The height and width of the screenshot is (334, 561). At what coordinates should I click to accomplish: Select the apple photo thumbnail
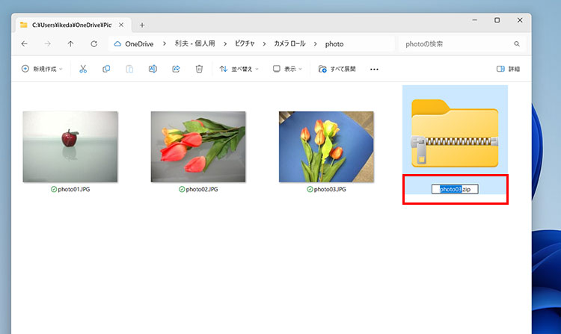click(x=70, y=146)
